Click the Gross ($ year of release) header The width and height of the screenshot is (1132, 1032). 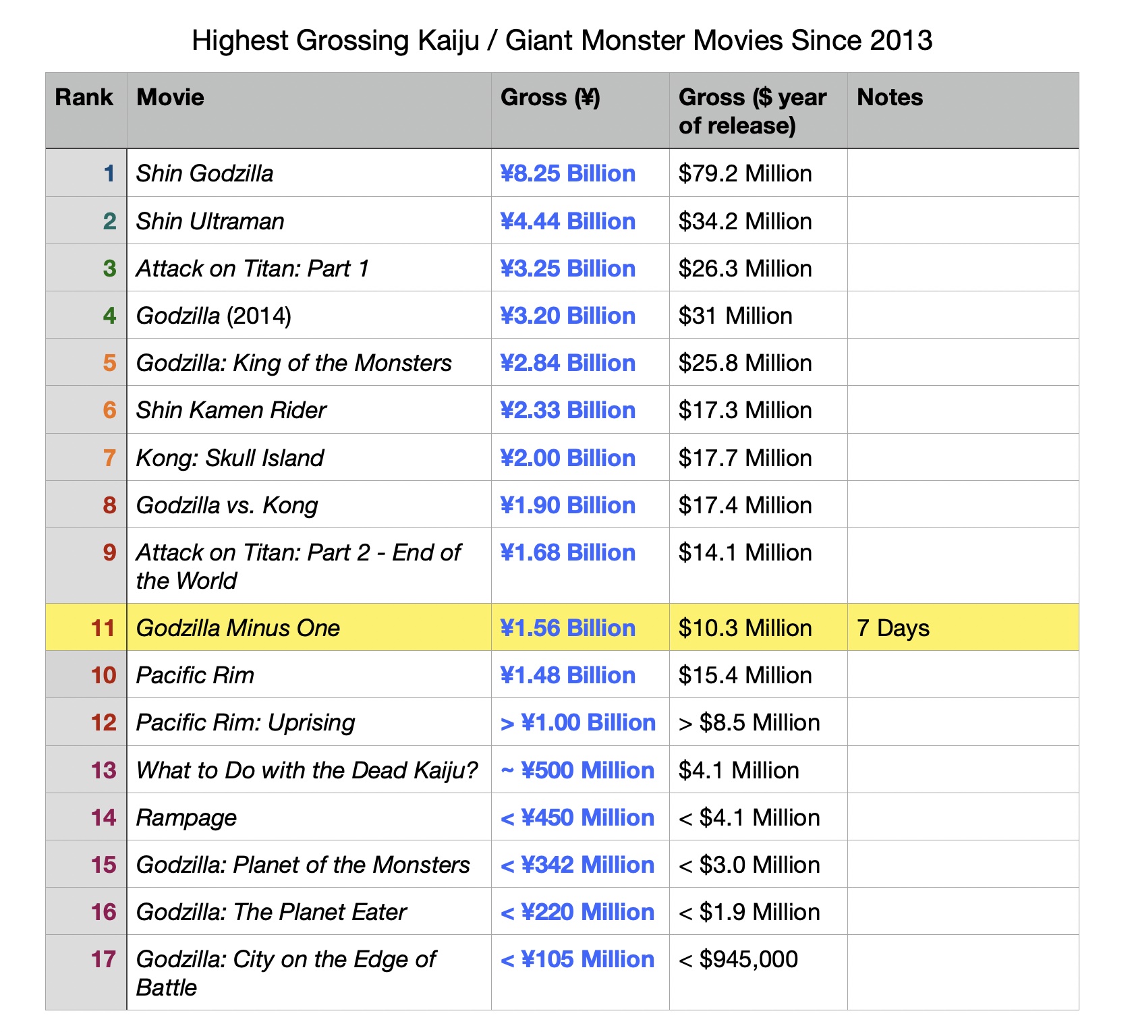pyautogui.click(x=752, y=111)
